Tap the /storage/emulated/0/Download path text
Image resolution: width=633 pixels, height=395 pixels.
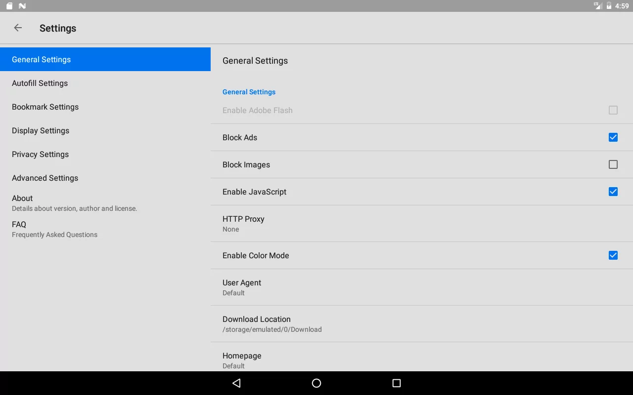pos(272,329)
